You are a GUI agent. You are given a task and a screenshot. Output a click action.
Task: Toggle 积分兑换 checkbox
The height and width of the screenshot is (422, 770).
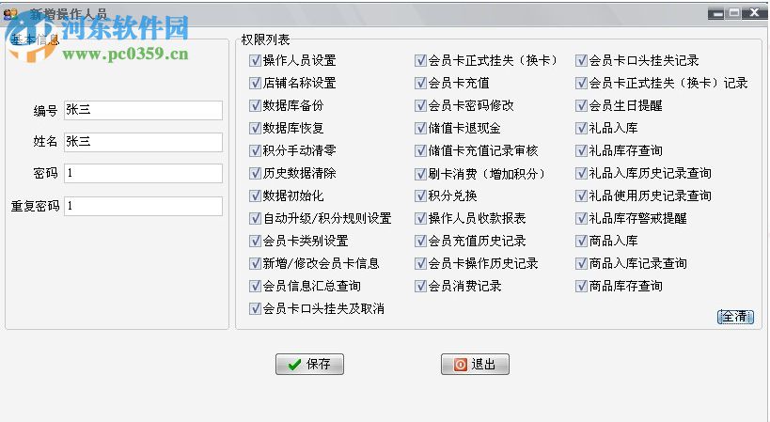pyautogui.click(x=420, y=195)
